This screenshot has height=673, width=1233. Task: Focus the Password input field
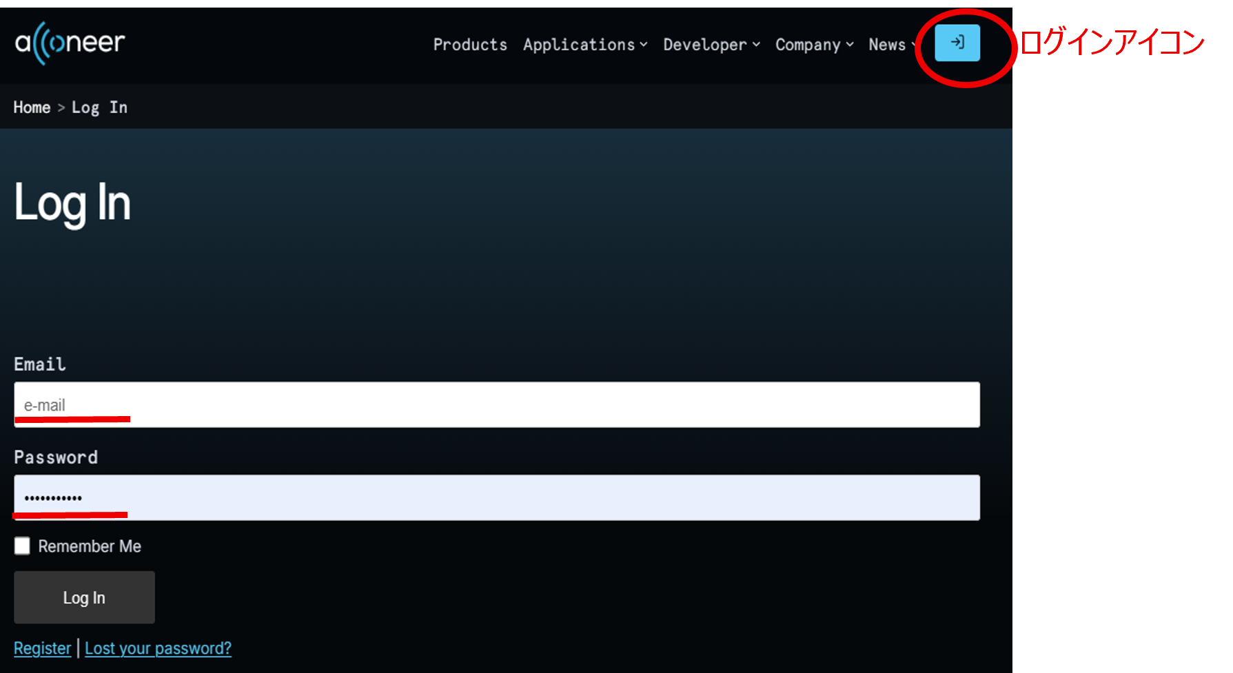[x=497, y=497]
